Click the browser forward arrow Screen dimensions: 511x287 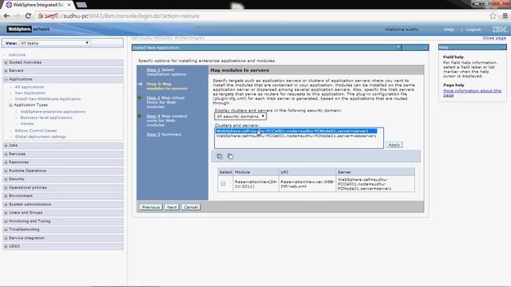17,16
